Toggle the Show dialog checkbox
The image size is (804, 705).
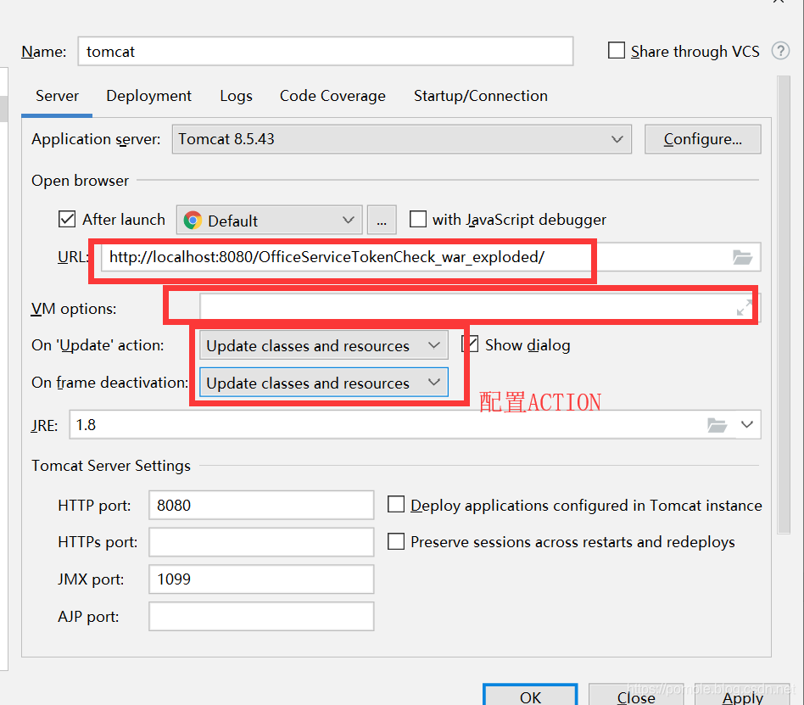pos(470,344)
